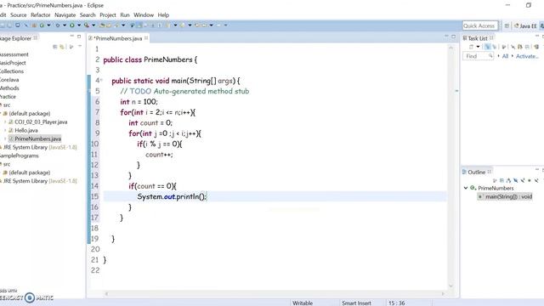Image resolution: width=544 pixels, height=306 pixels.
Task: Toggle code folding marker on line 4
Action: click(101, 81)
